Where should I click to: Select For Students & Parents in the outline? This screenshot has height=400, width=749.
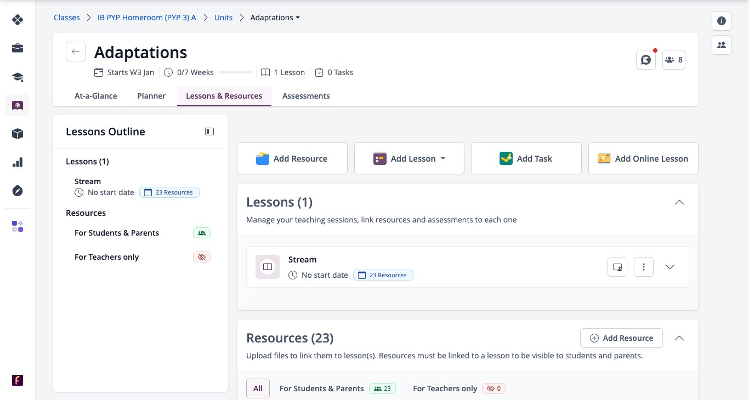pyautogui.click(x=117, y=233)
